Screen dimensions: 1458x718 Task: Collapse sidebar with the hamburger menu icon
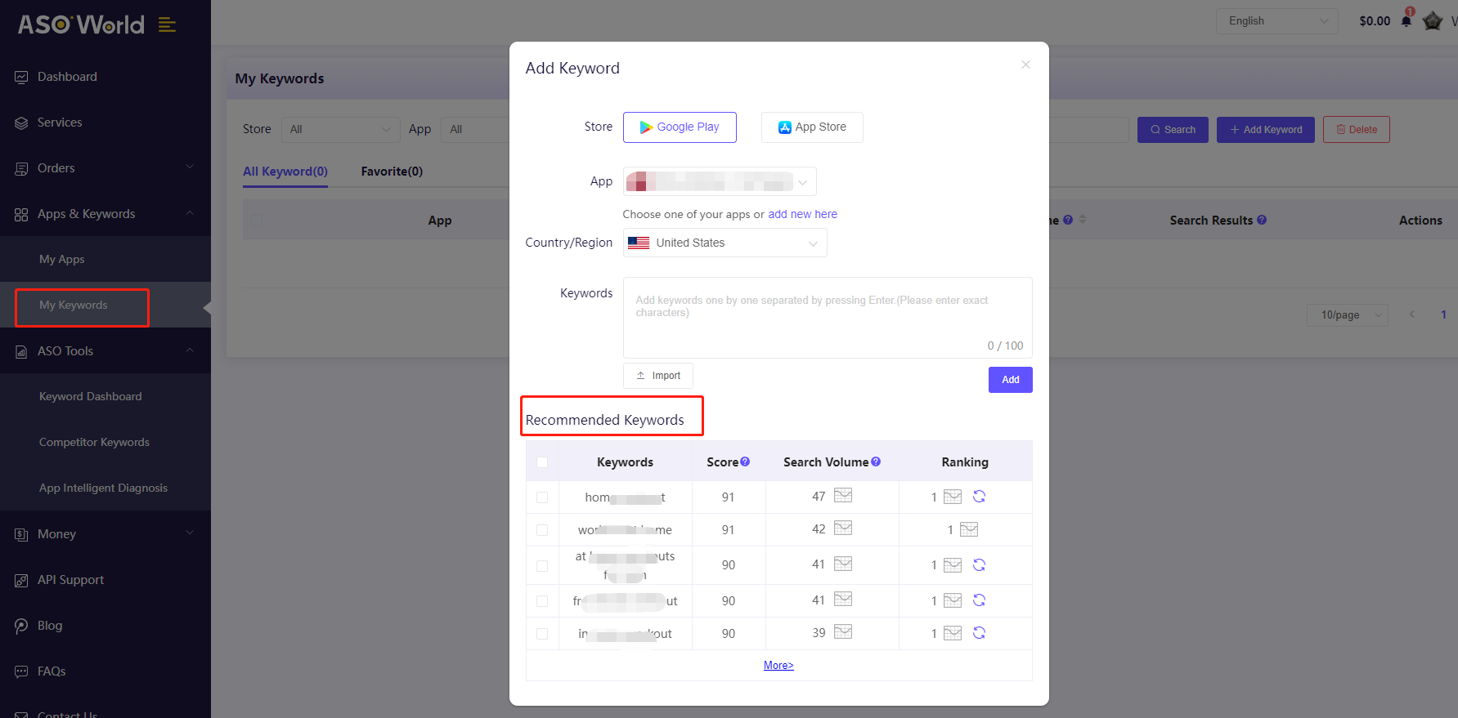(167, 25)
